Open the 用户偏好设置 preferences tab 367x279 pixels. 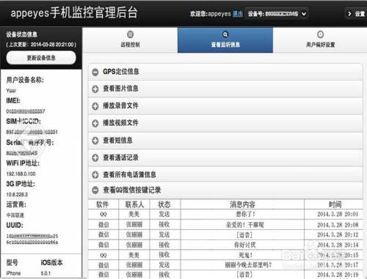[320, 40]
